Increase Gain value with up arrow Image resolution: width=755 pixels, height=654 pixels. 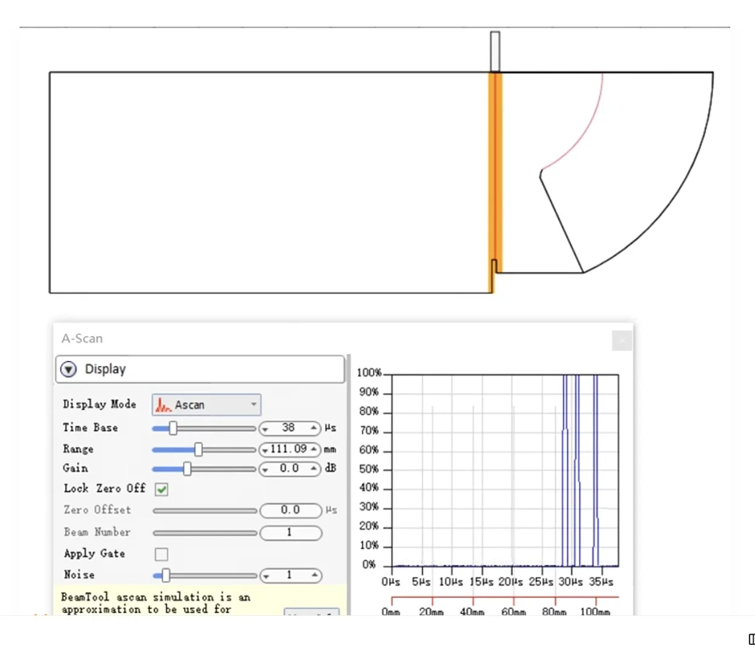314,469
